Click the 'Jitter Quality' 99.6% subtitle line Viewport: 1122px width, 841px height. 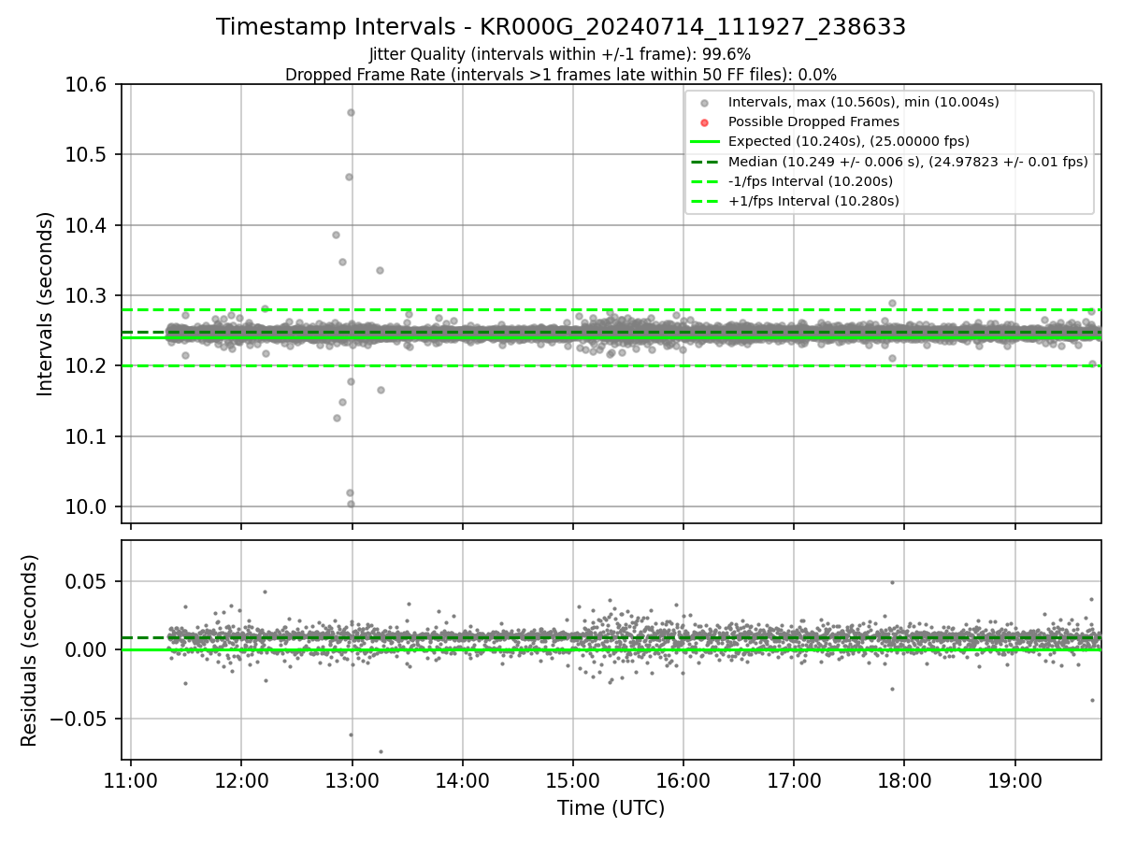tap(560, 54)
